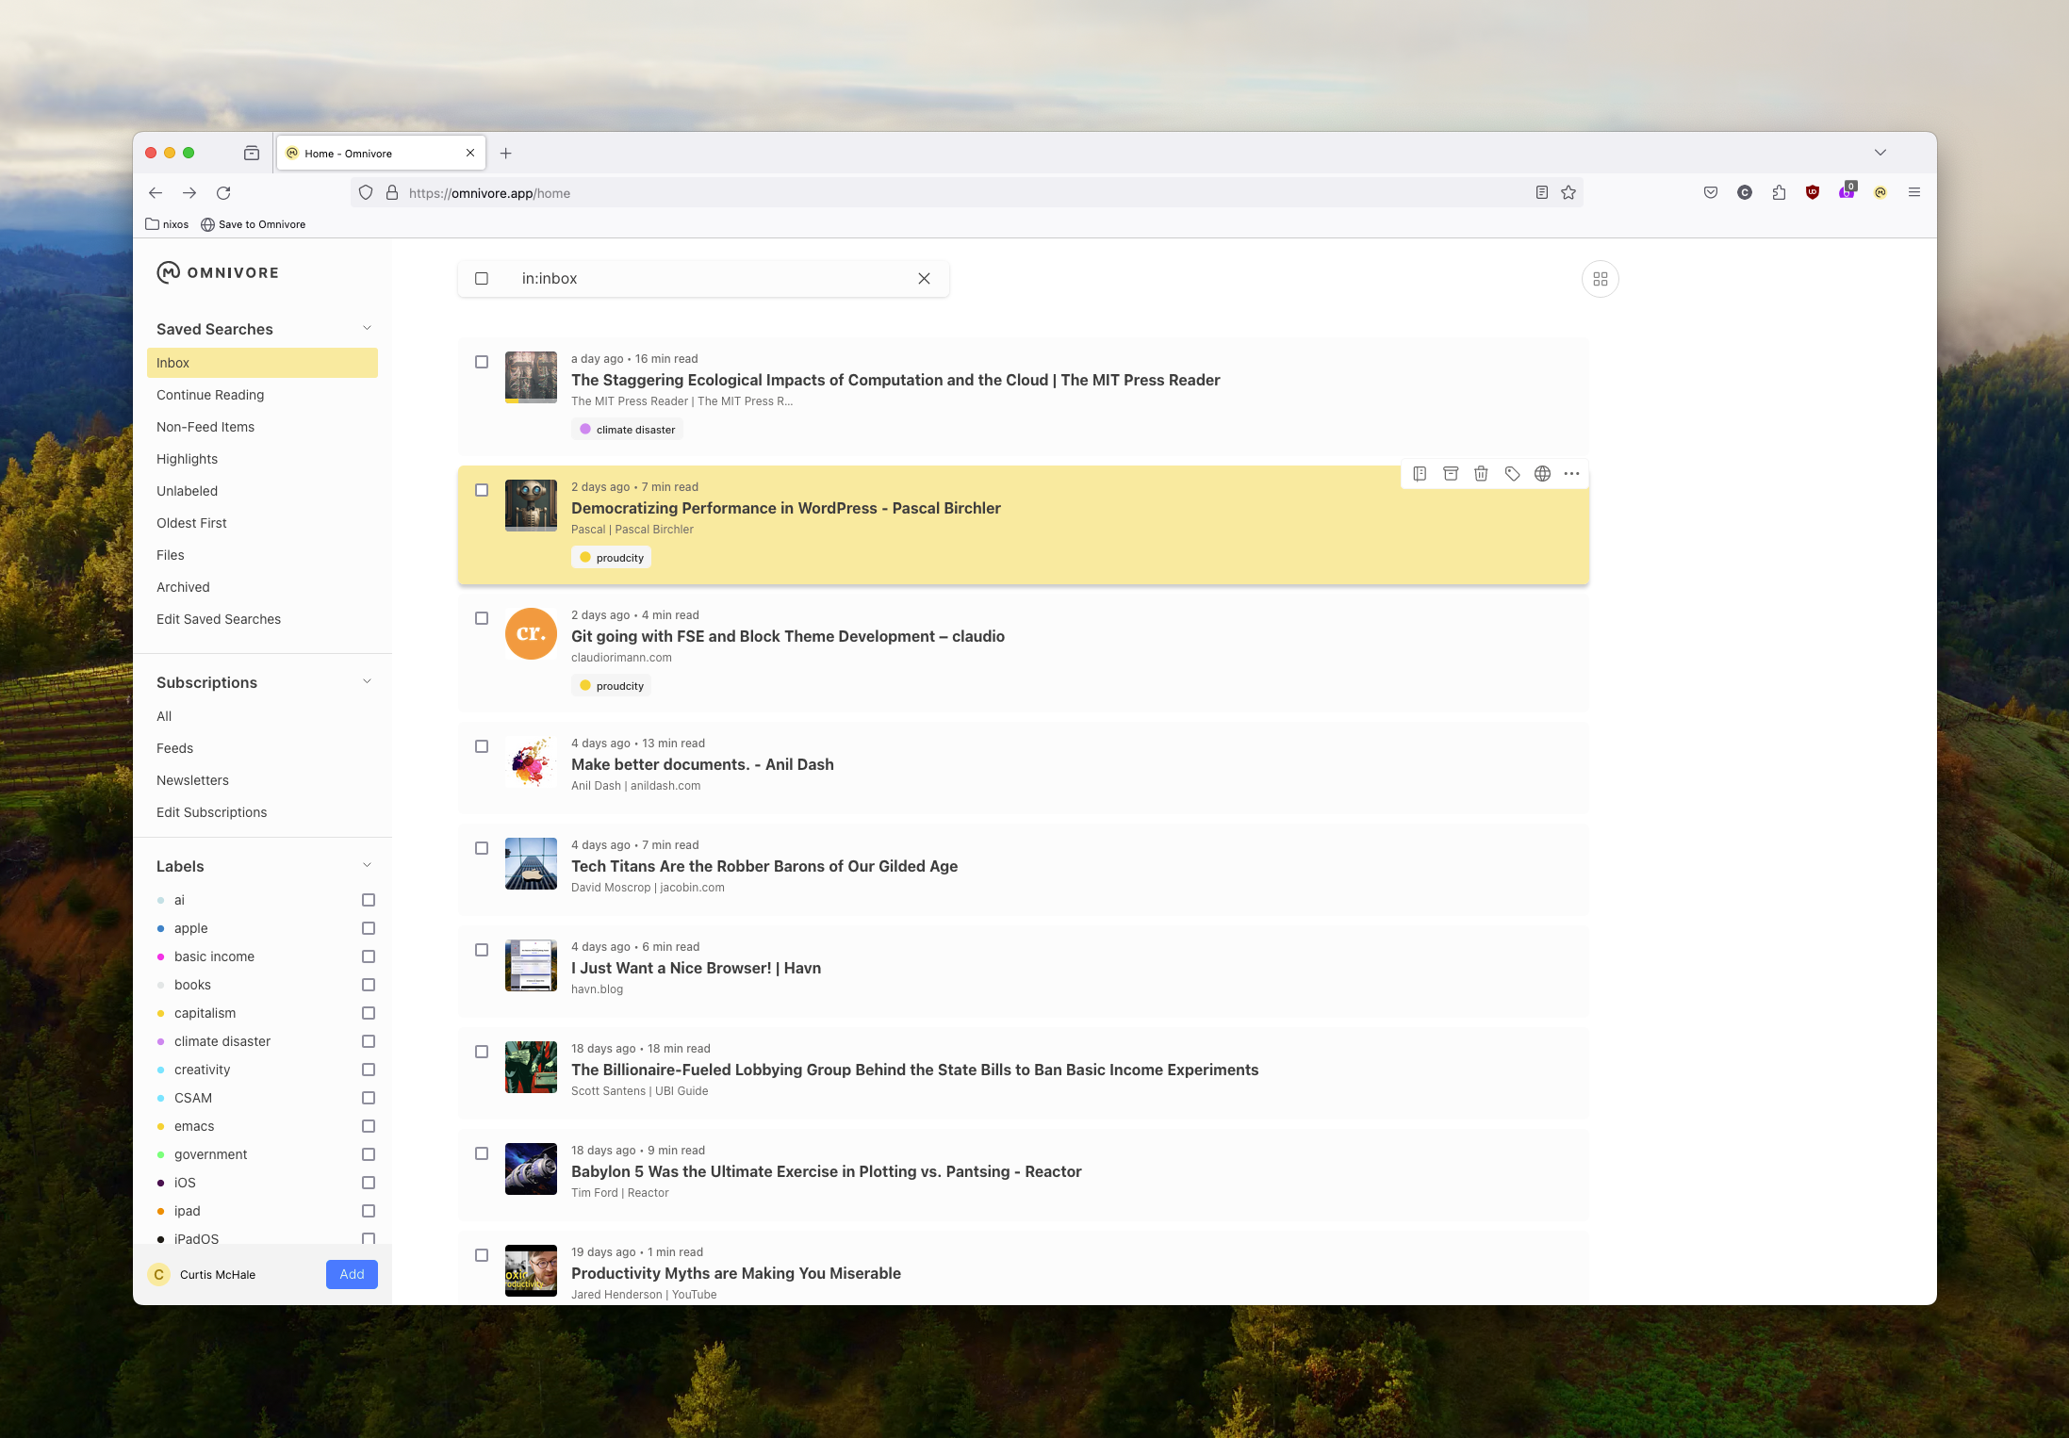
Task: Open the Continue Reading saved search
Action: 210,395
